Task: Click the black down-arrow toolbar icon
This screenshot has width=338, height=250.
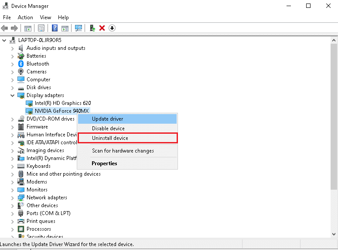Action: [x=112, y=28]
